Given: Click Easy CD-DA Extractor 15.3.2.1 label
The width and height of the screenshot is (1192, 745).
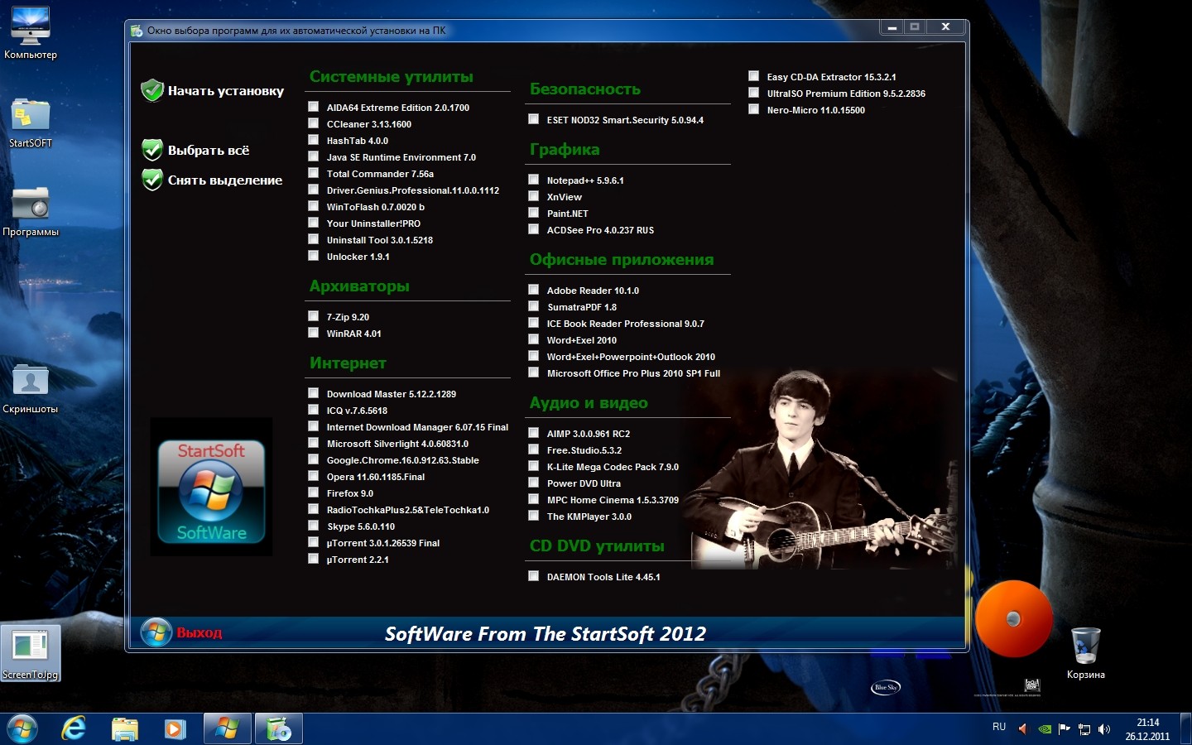Looking at the screenshot, I should 832,77.
